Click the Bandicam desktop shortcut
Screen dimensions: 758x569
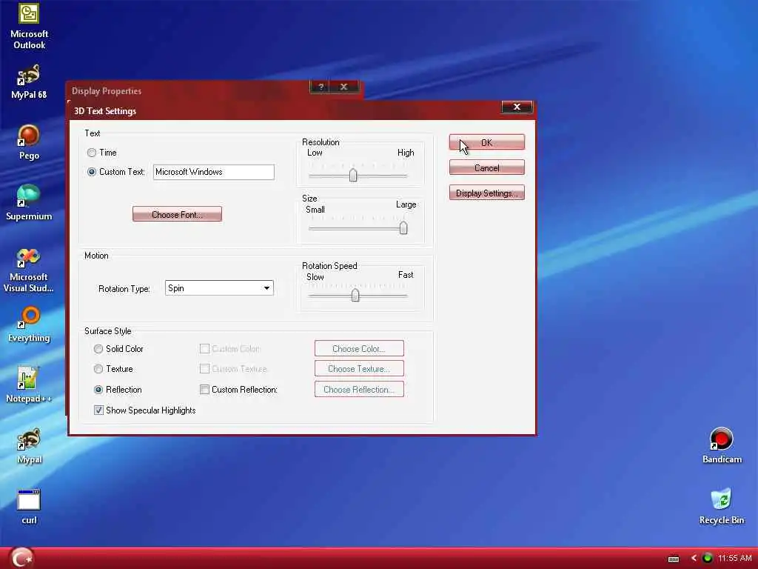pyautogui.click(x=722, y=446)
